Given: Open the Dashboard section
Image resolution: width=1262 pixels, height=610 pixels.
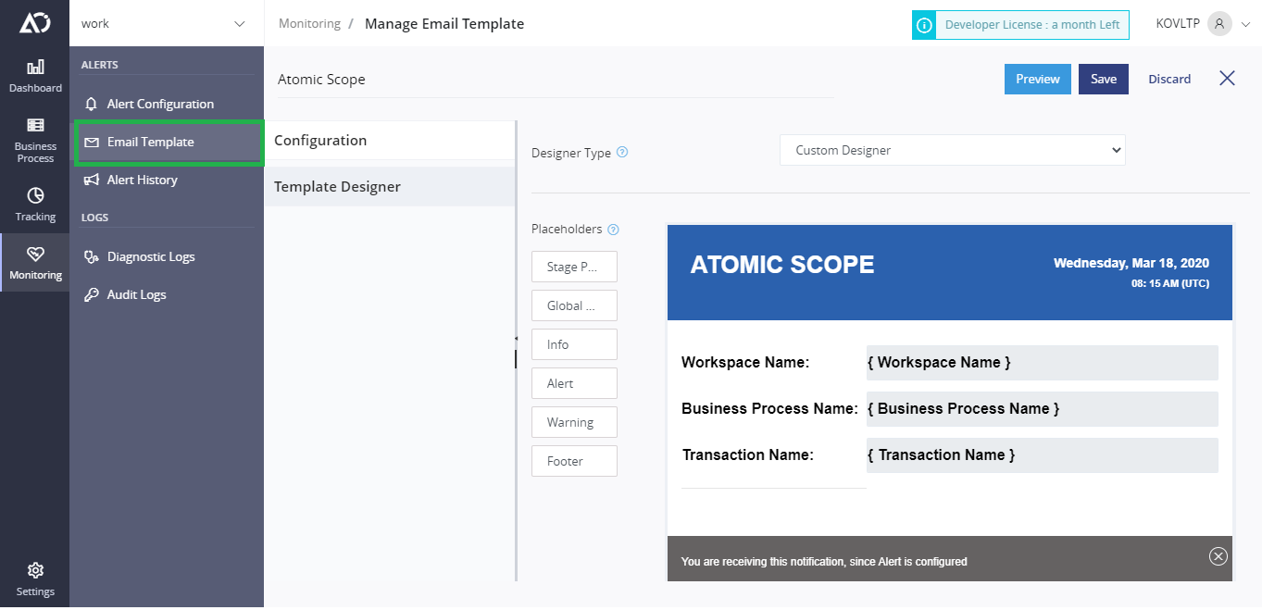Looking at the screenshot, I should coord(35,76).
